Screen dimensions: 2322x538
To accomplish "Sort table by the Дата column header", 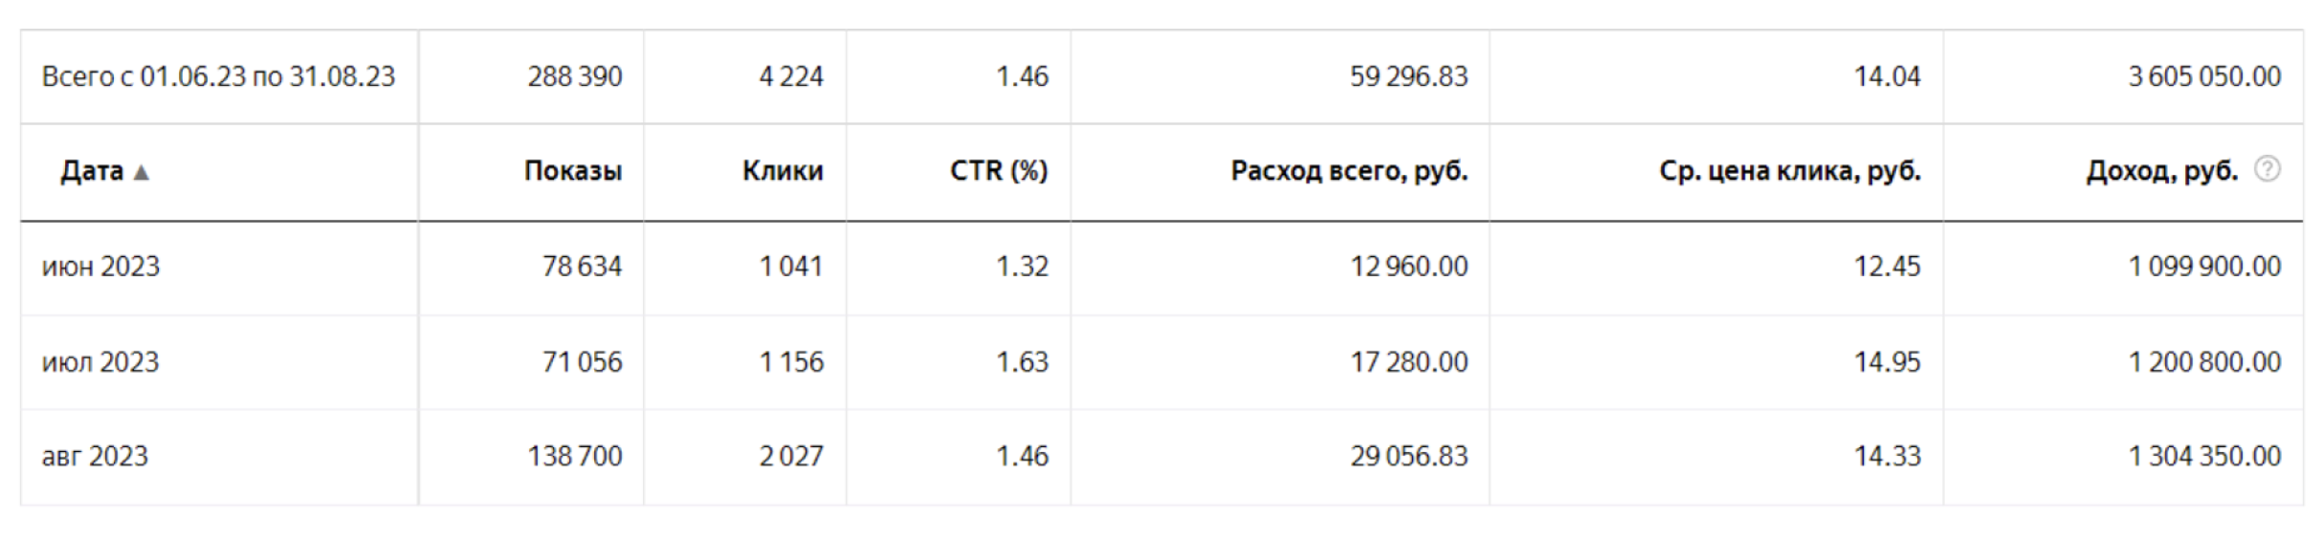I will pyautogui.click(x=92, y=171).
